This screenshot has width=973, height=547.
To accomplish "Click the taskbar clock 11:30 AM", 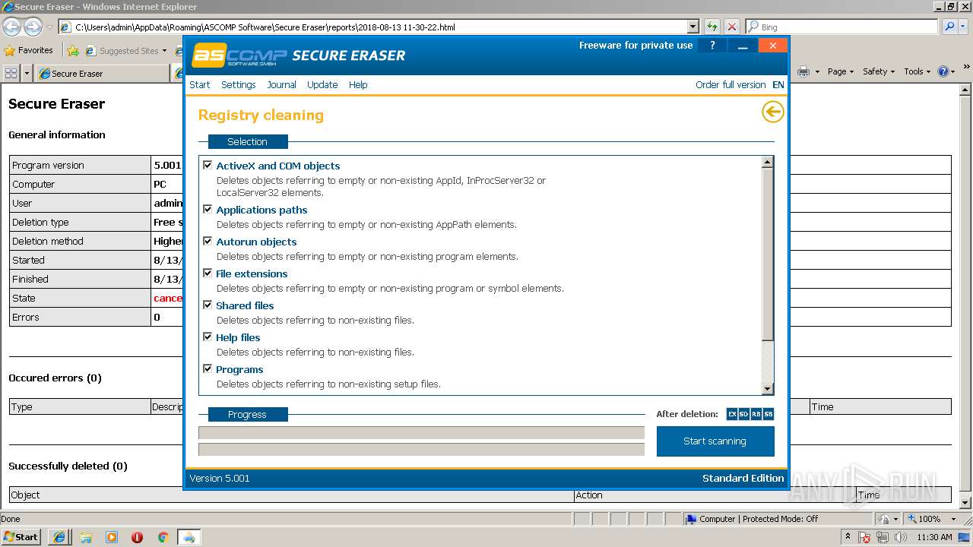I will point(934,537).
